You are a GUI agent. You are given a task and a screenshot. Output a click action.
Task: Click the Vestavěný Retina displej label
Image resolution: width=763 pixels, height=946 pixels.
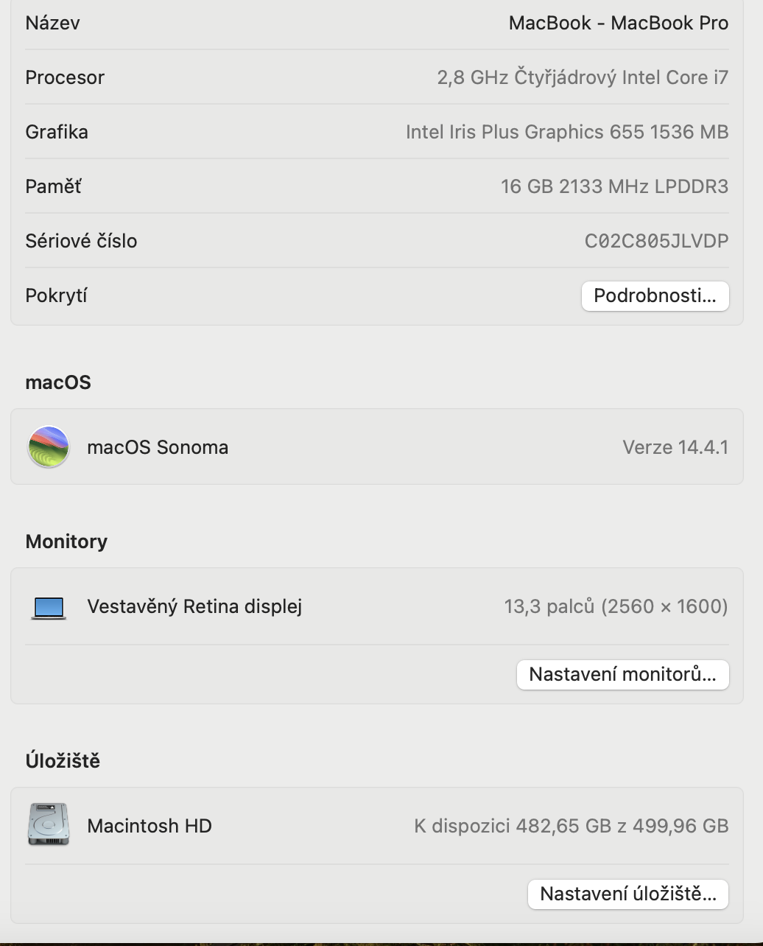[194, 606]
